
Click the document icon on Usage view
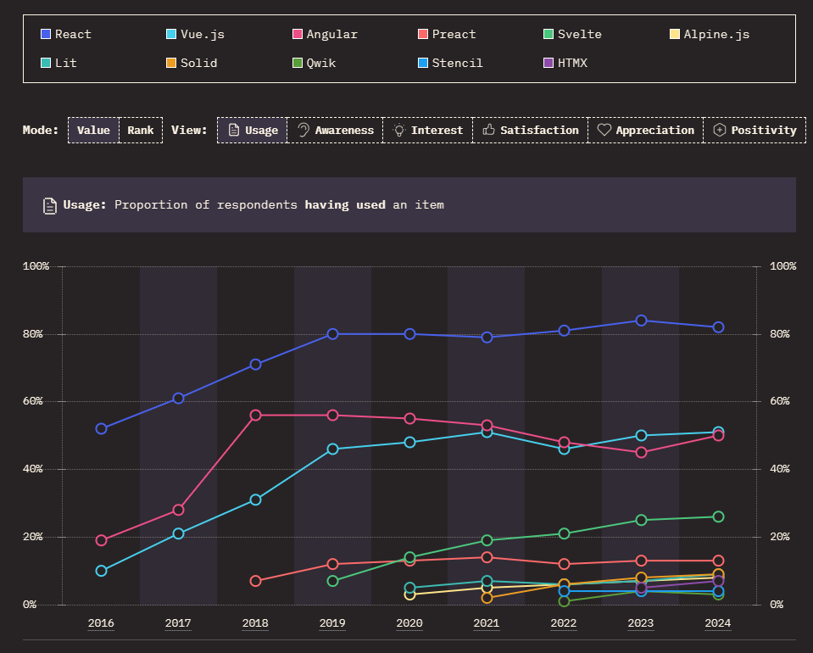pos(233,130)
